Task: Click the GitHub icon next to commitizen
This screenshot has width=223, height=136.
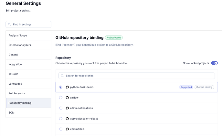Action: point(67,129)
